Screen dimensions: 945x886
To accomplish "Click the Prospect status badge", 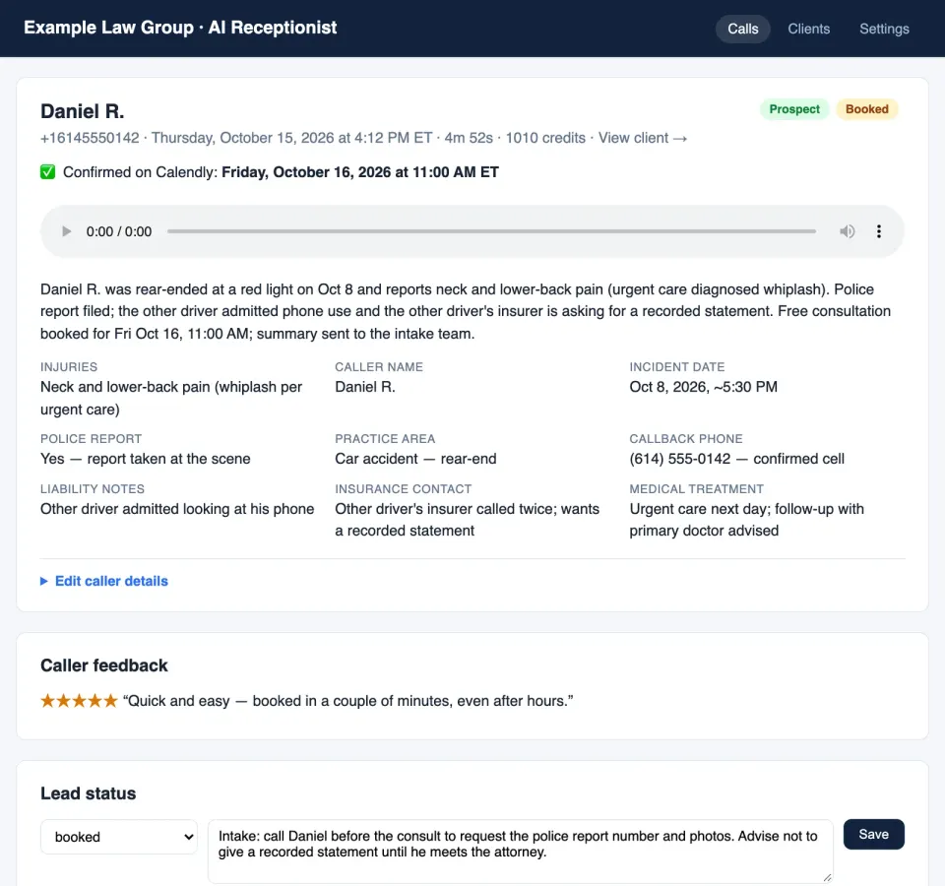I will 794,109.
